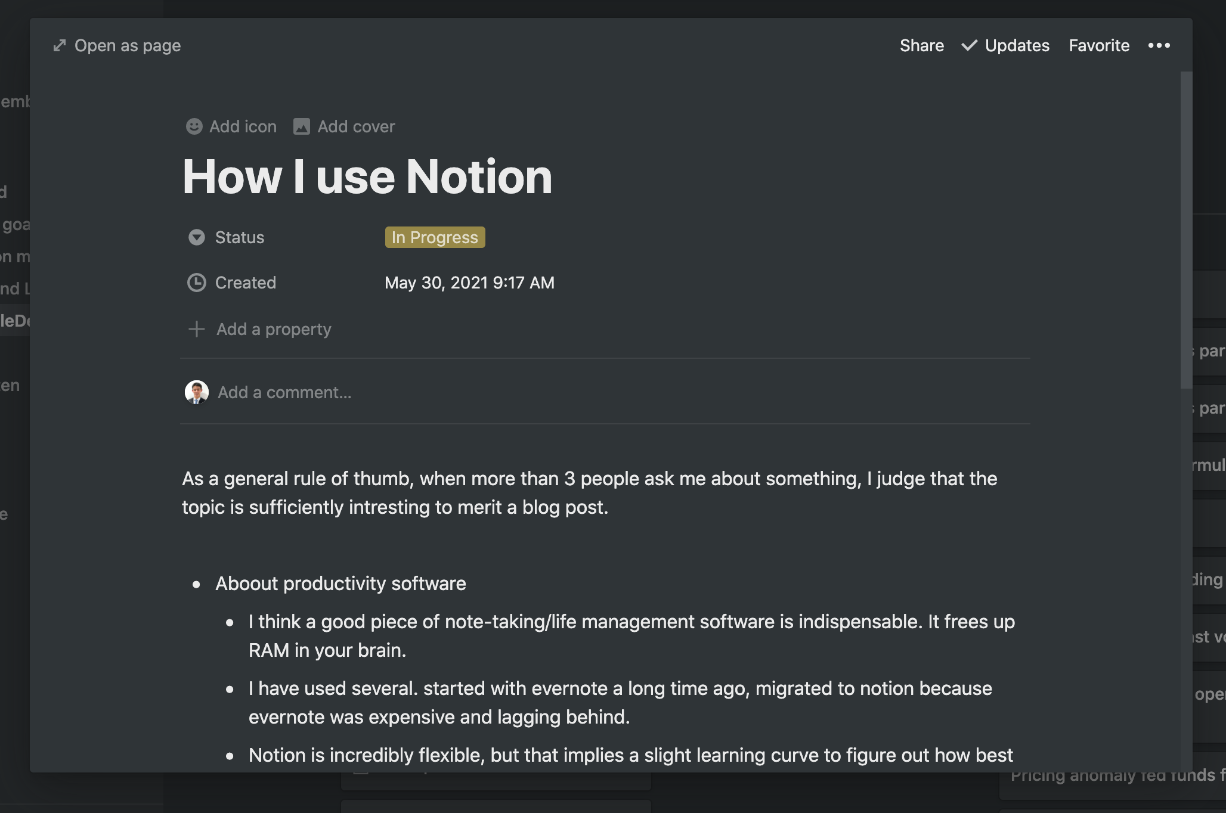Open the Updates panel
Screen dimensions: 1226x813
(x=1017, y=46)
